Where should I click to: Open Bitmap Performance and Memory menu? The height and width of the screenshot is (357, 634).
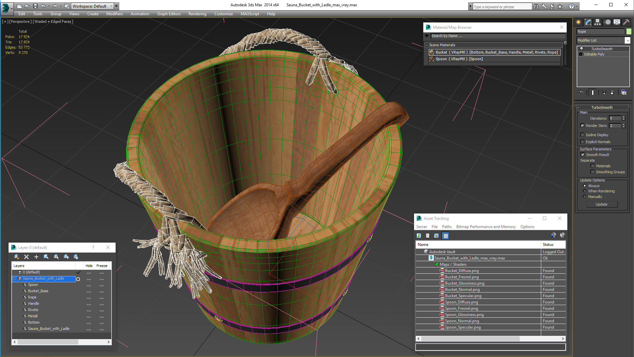pyautogui.click(x=486, y=227)
